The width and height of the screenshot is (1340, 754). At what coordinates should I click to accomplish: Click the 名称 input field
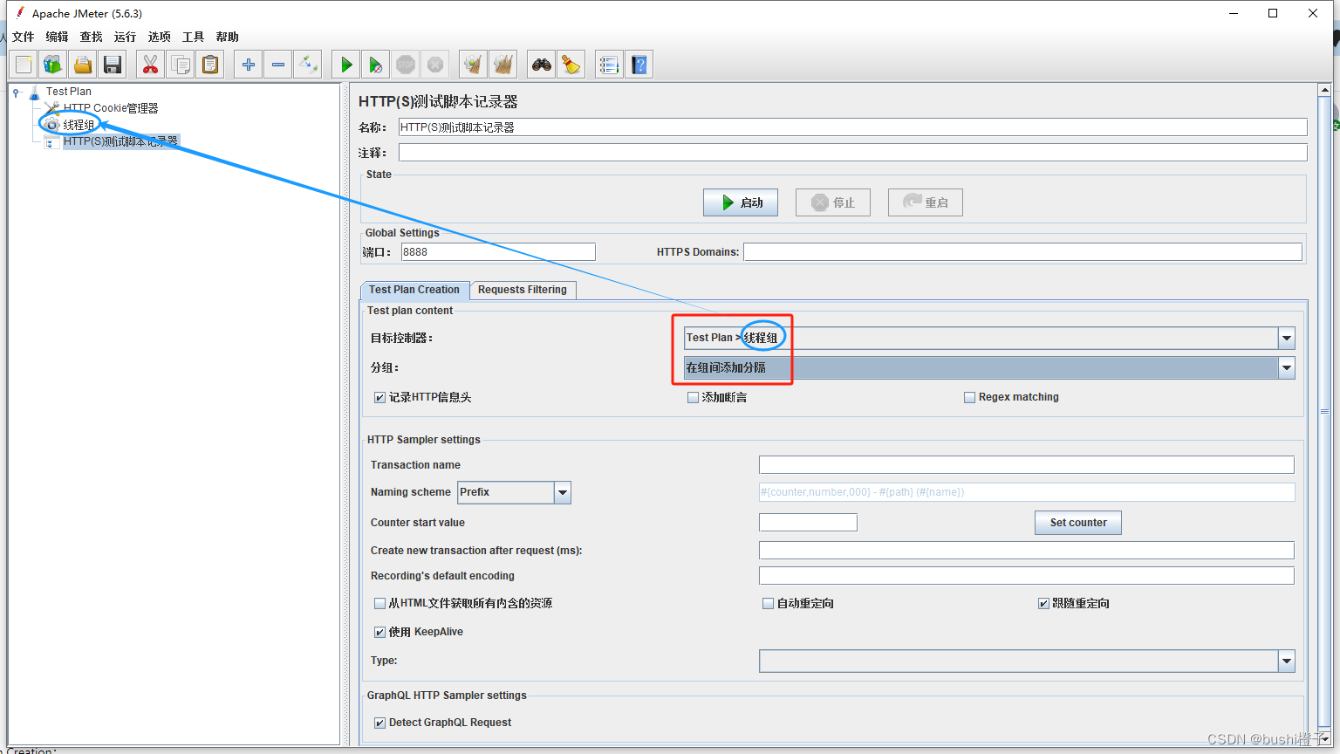pyautogui.click(x=852, y=127)
